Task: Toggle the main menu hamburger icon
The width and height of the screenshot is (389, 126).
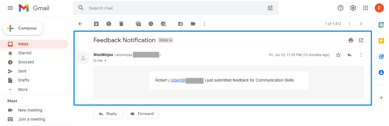Action: (10, 8)
